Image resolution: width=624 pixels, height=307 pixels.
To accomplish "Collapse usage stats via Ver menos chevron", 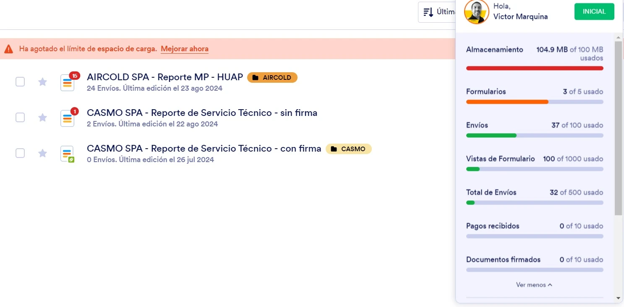I will 534,285.
